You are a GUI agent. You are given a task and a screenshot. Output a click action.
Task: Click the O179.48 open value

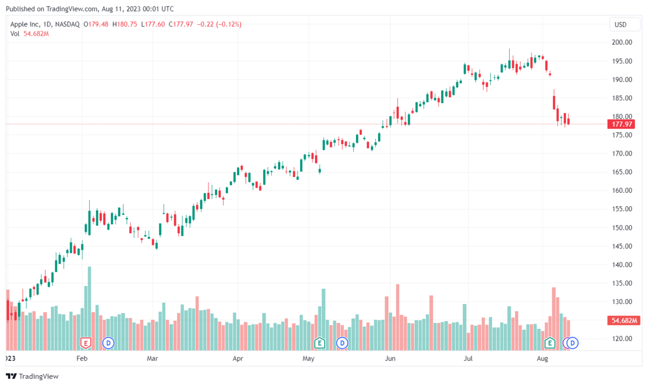(96, 24)
